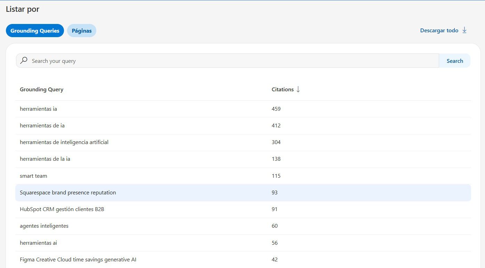Open the 'smart team' query row
Viewport: 485px width, 268px height.
(x=33, y=176)
